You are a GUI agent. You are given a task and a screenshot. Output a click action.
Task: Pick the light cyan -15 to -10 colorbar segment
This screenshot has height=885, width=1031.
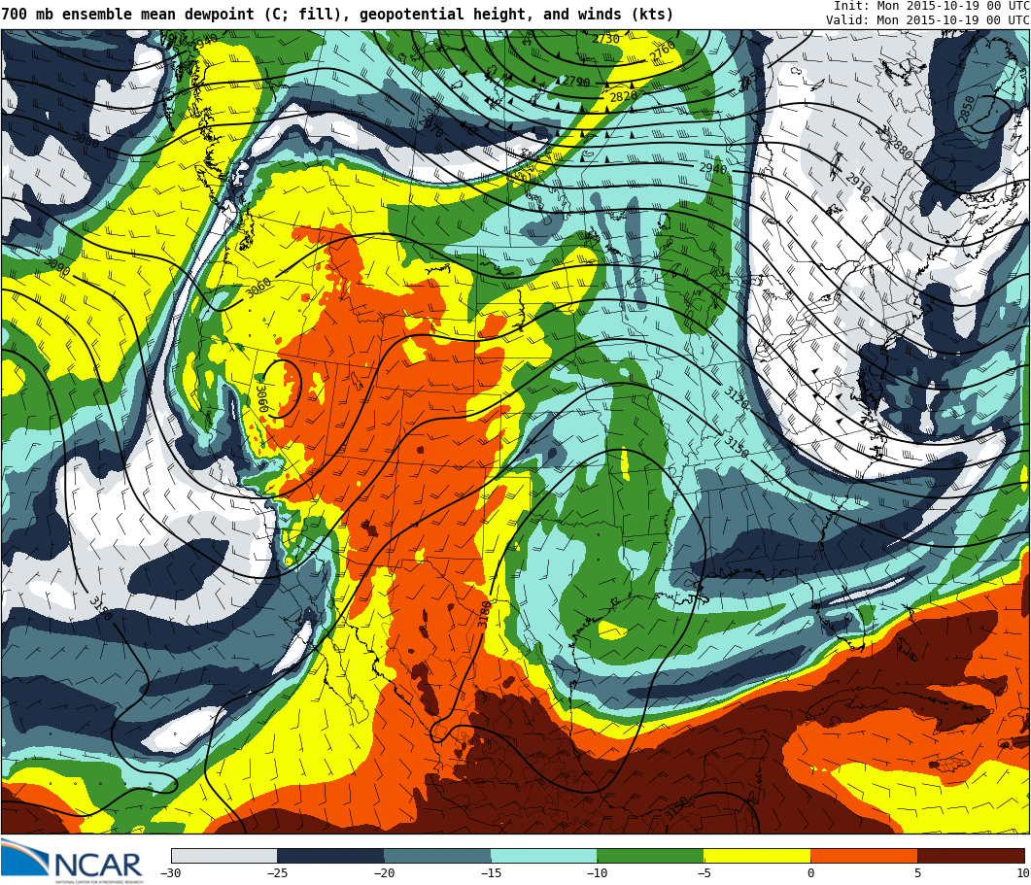(x=544, y=856)
